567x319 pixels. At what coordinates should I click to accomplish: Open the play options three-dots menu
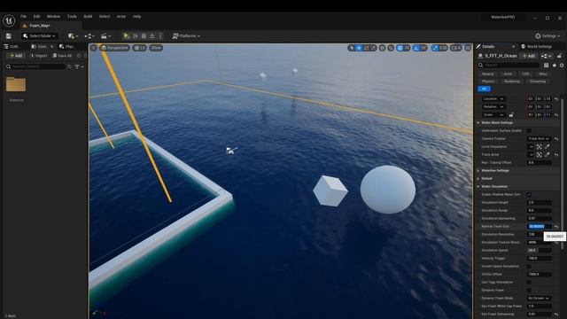[x=160, y=35]
